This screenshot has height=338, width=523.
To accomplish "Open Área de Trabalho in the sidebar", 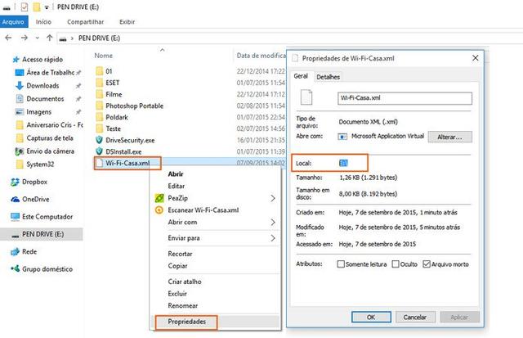I will click(x=51, y=73).
